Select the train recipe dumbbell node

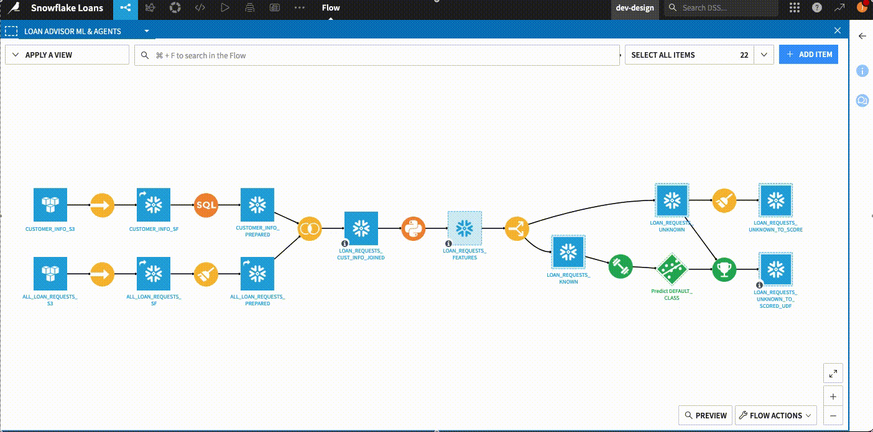(620, 267)
